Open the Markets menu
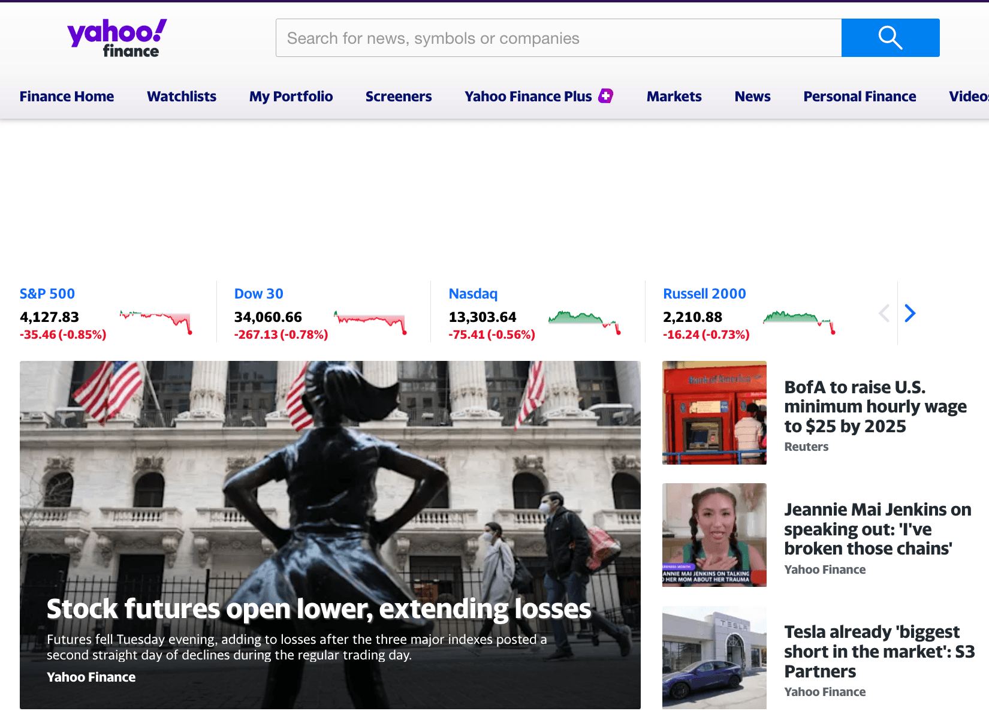Image resolution: width=989 pixels, height=717 pixels. point(674,97)
